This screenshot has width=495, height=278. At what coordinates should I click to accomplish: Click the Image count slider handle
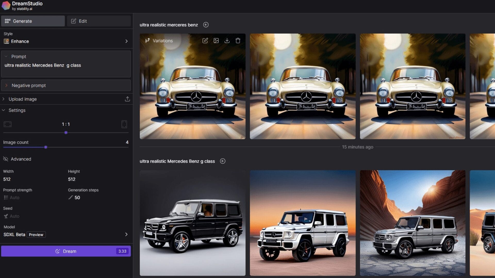(46, 147)
